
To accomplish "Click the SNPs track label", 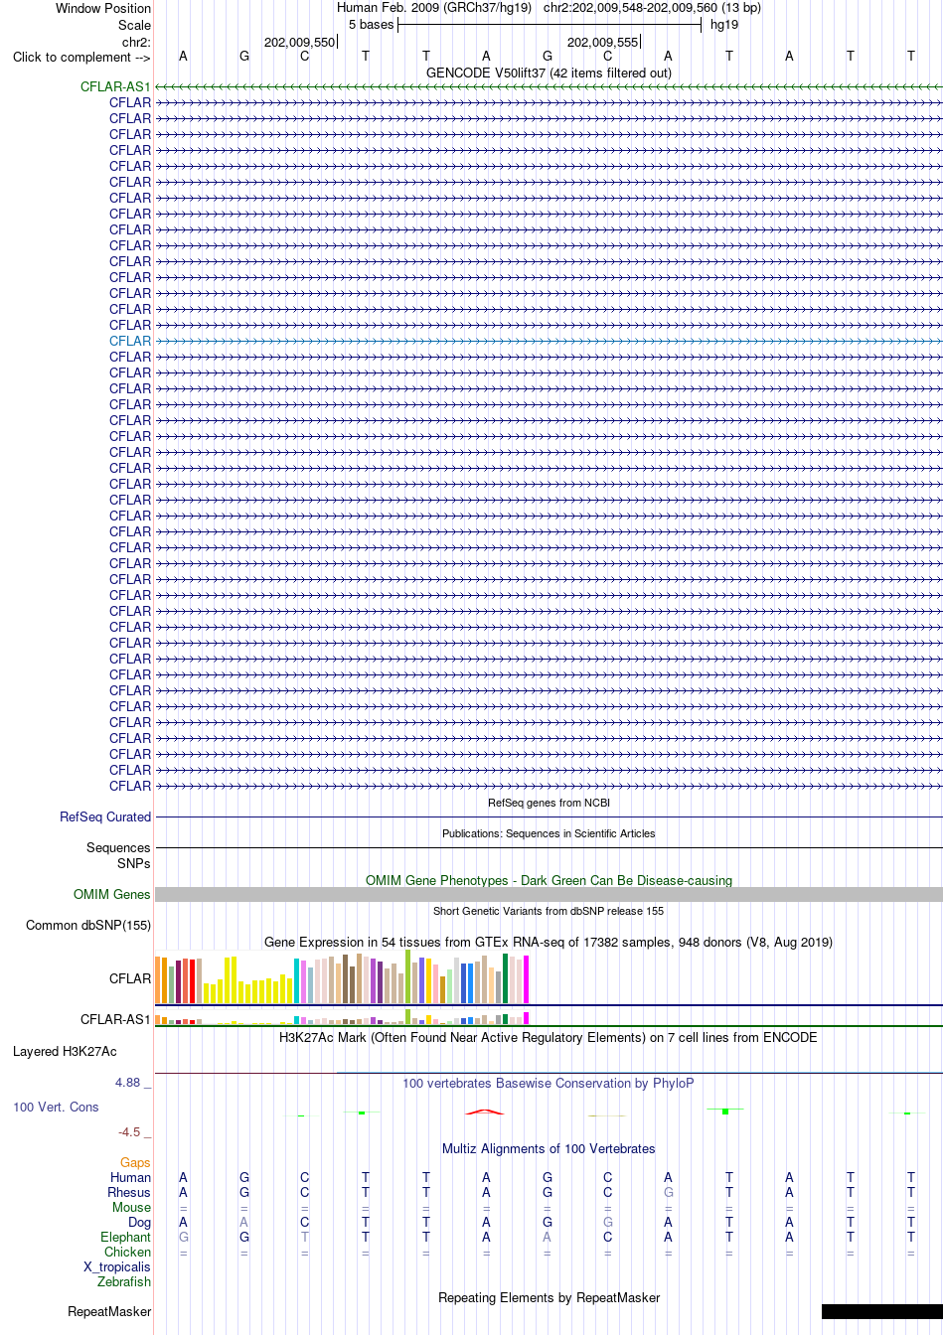I will [134, 863].
